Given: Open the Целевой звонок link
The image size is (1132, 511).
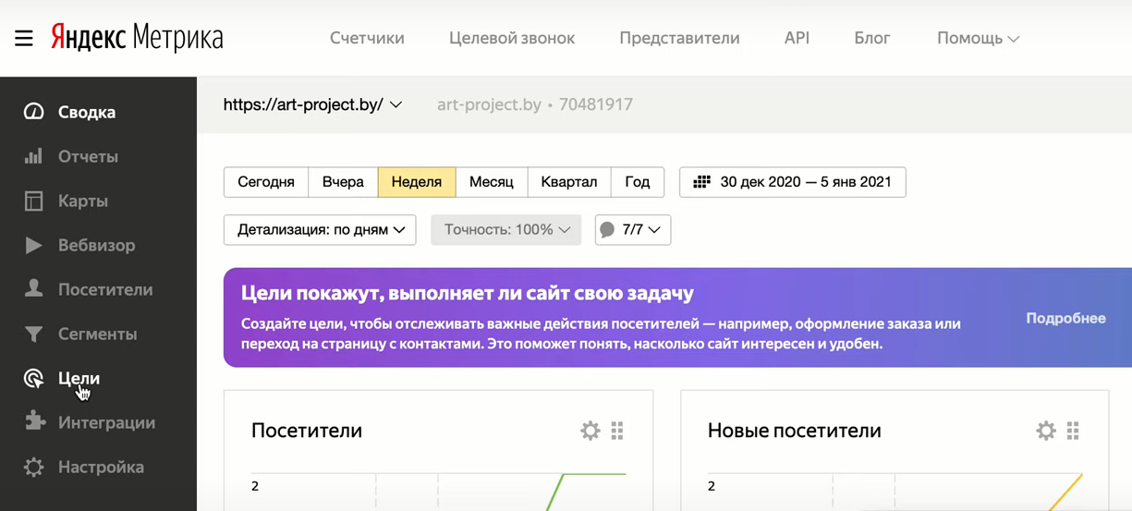Looking at the screenshot, I should (x=512, y=38).
